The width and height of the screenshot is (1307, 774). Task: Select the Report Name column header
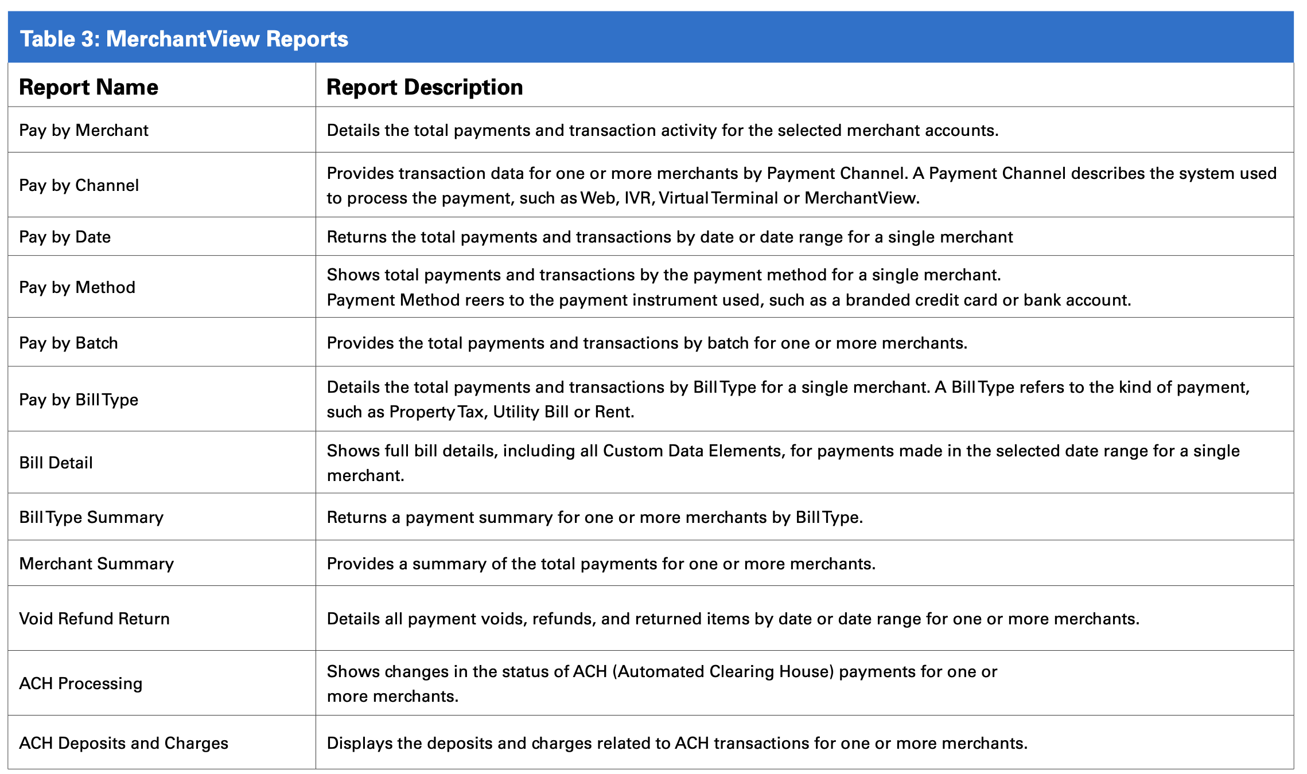[x=88, y=87]
